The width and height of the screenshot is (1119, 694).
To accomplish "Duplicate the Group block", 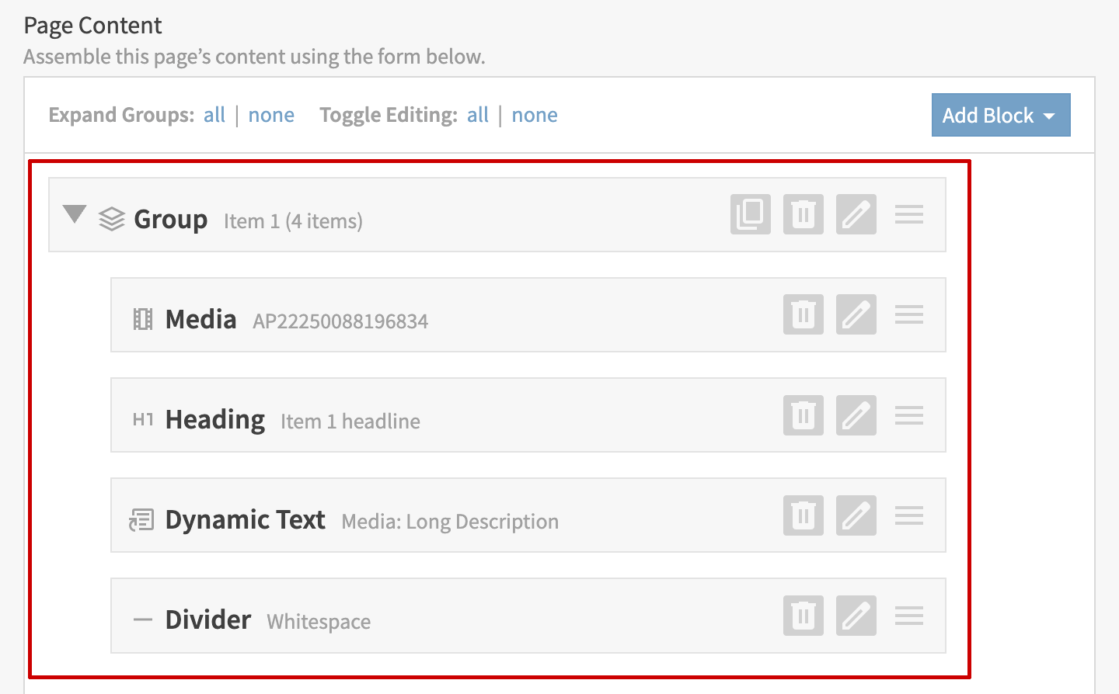I will [x=750, y=214].
